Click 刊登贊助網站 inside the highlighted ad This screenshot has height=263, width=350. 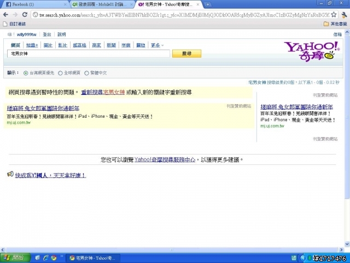coord(238,106)
